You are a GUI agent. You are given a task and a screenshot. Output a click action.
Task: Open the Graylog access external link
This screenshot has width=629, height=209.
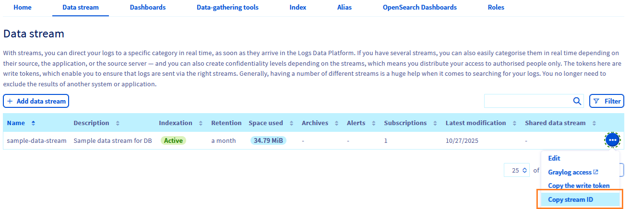pyautogui.click(x=573, y=172)
